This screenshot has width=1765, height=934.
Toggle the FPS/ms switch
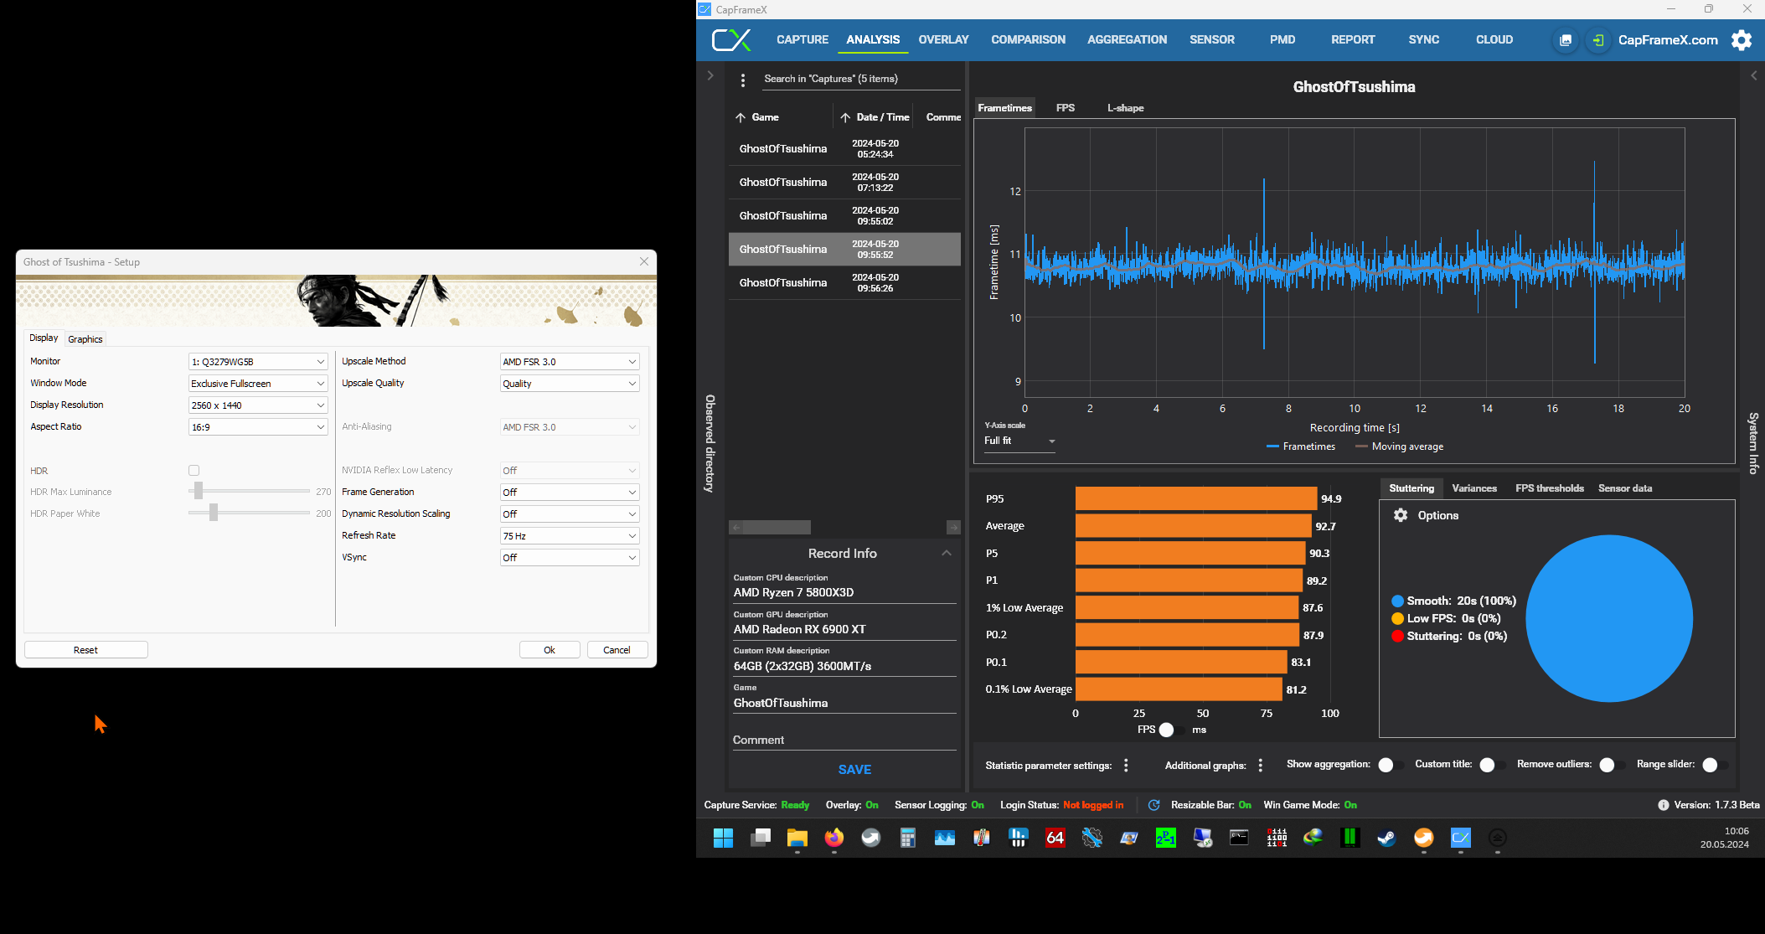[1172, 730]
